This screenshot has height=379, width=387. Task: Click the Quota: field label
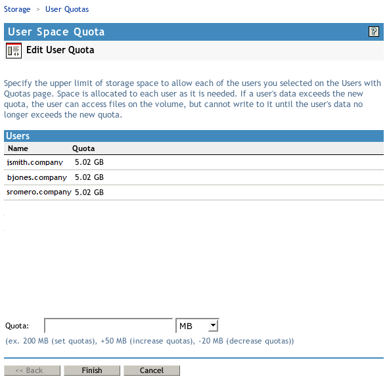pyautogui.click(x=17, y=326)
